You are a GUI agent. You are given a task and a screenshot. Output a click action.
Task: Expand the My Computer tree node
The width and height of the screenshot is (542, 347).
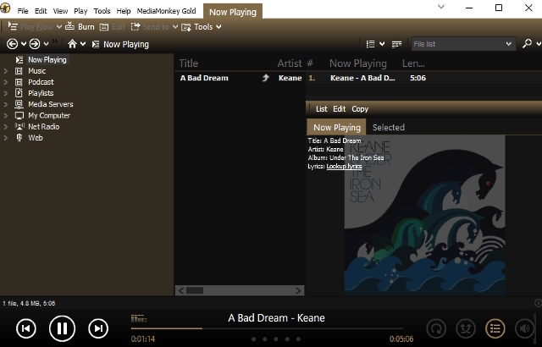(6, 116)
